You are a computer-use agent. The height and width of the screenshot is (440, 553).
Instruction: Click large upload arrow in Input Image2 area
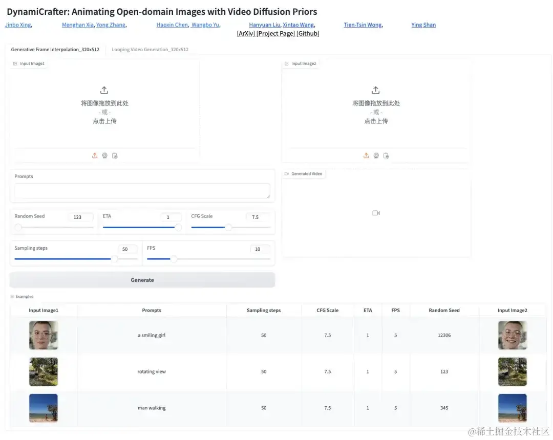click(376, 90)
